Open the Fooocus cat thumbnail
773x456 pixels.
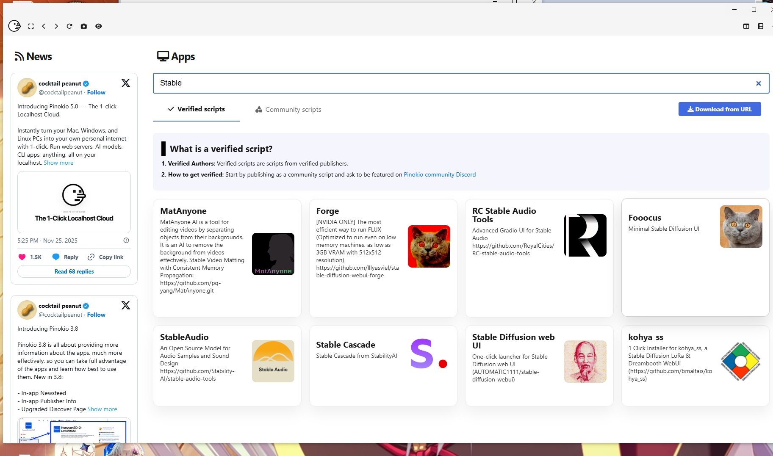pos(741,227)
